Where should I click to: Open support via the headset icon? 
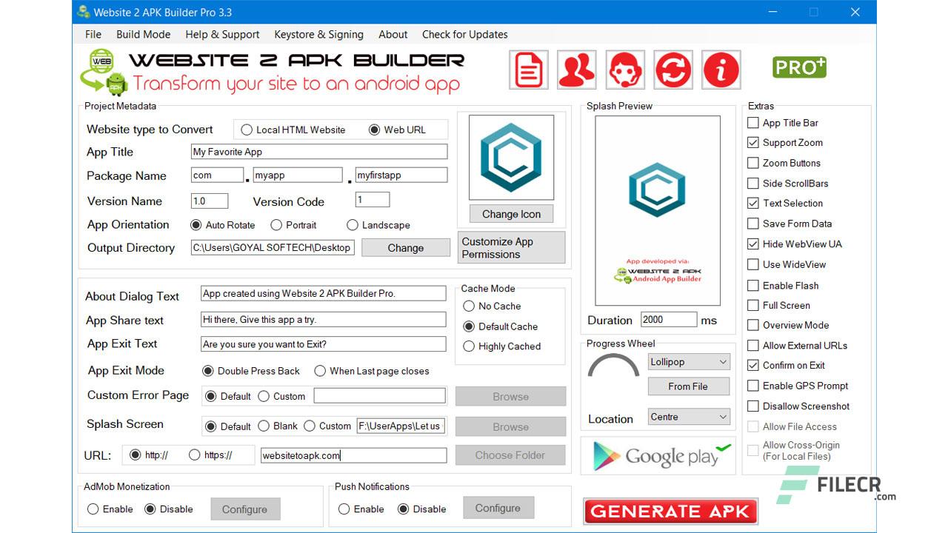pos(624,70)
